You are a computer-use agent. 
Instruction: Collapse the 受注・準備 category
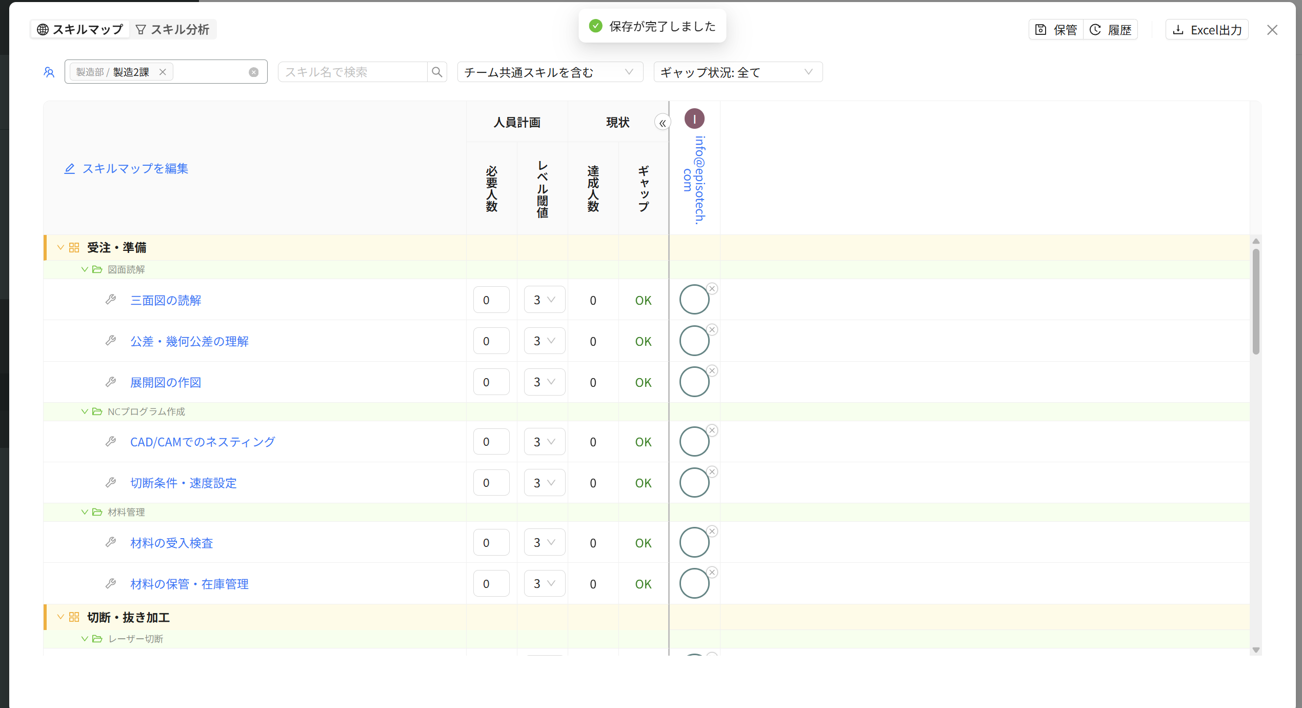tap(61, 247)
